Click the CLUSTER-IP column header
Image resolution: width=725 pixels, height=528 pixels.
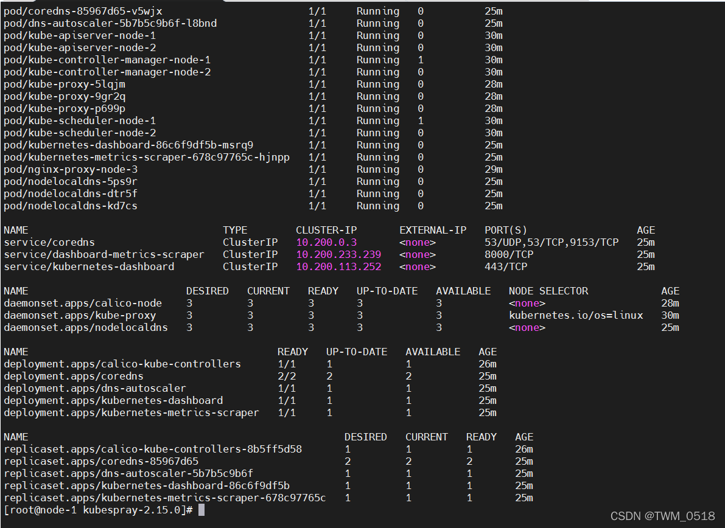[326, 230]
